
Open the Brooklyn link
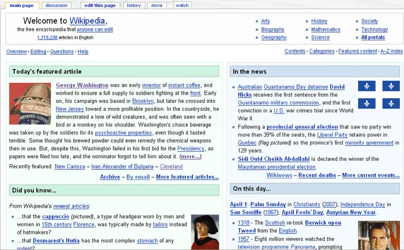(143, 101)
